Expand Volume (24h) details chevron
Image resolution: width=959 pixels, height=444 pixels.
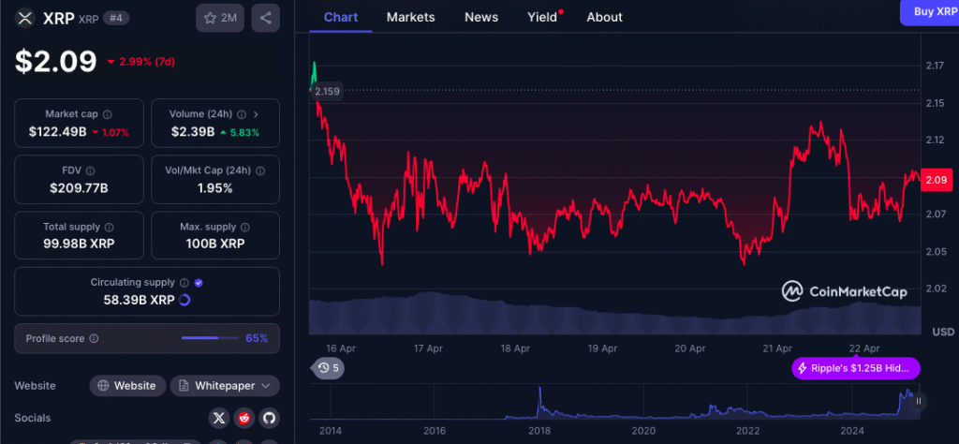coord(256,114)
